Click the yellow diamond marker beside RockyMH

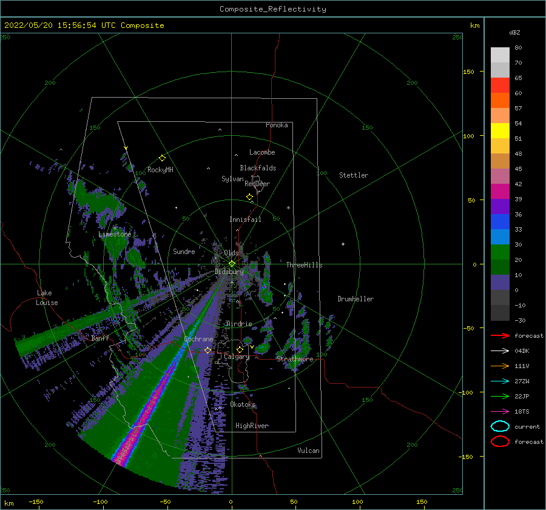(x=162, y=158)
